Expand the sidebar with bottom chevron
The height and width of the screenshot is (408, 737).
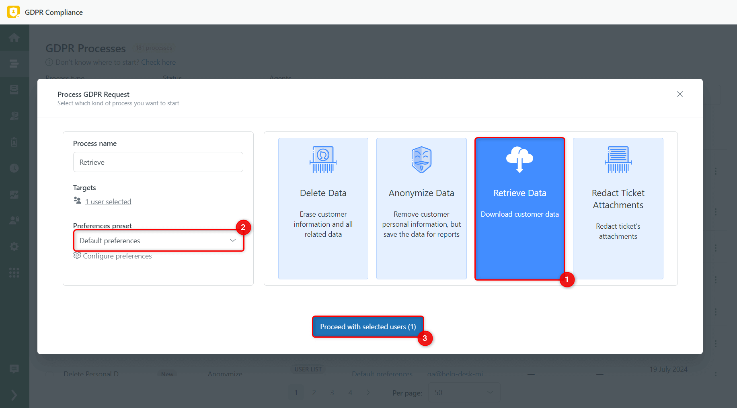(14, 395)
